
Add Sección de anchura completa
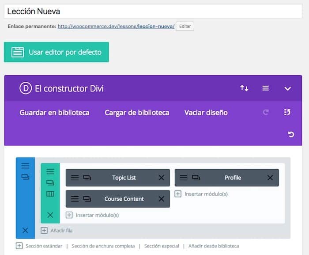tap(103, 246)
